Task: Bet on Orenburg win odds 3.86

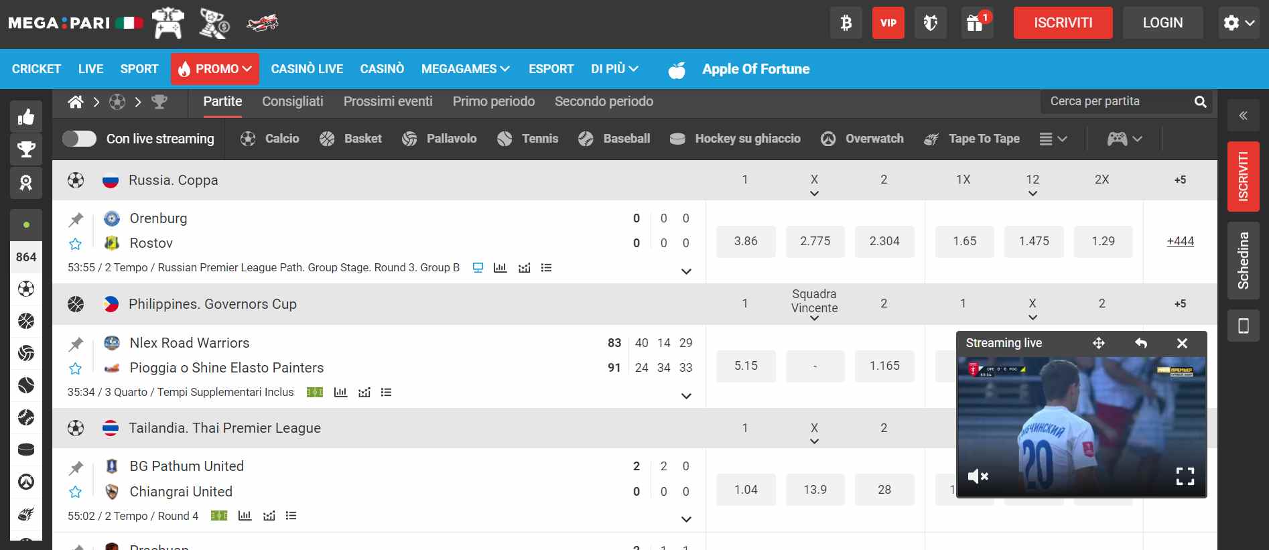Action: pos(746,242)
